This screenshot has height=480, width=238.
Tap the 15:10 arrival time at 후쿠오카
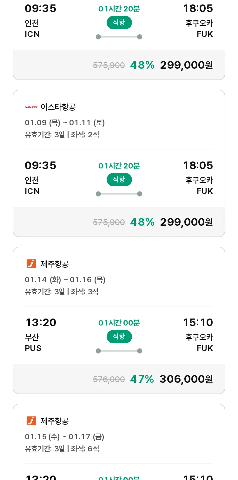click(198, 322)
